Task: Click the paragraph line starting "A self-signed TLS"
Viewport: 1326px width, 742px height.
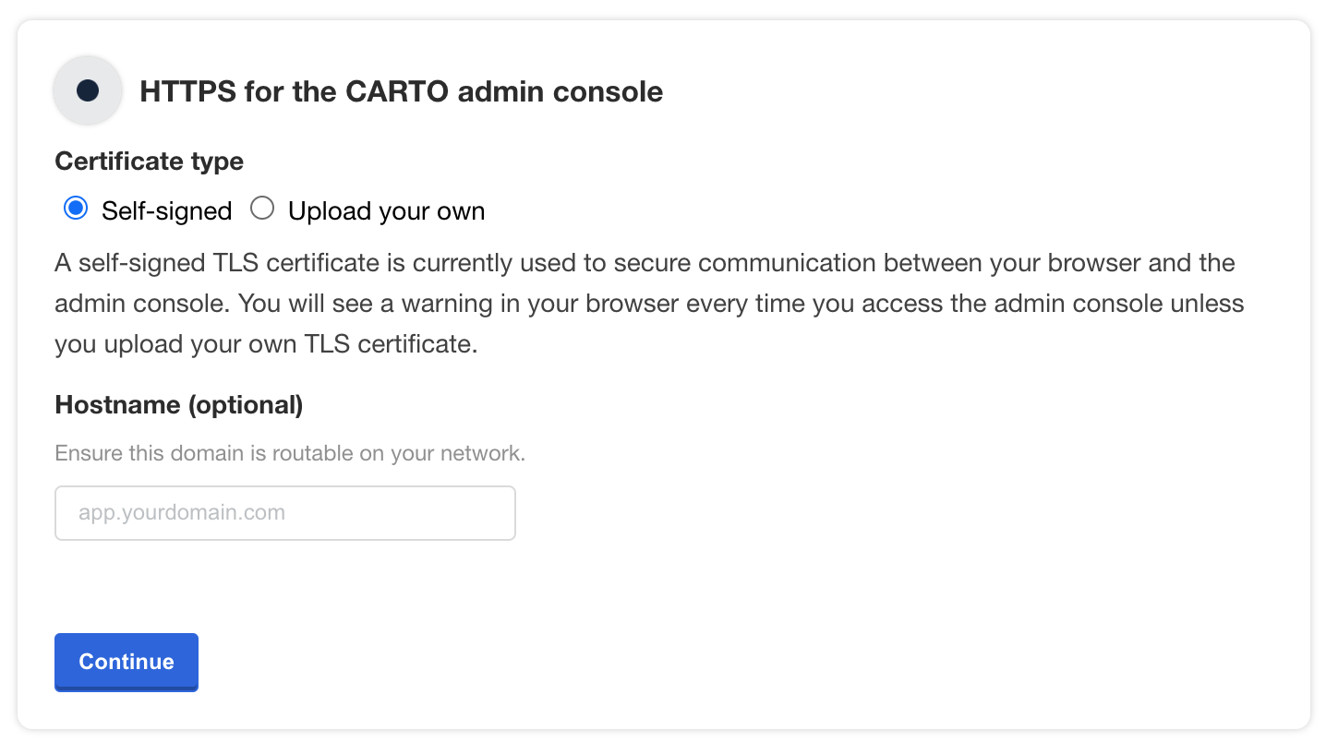Action: pyautogui.click(x=645, y=262)
